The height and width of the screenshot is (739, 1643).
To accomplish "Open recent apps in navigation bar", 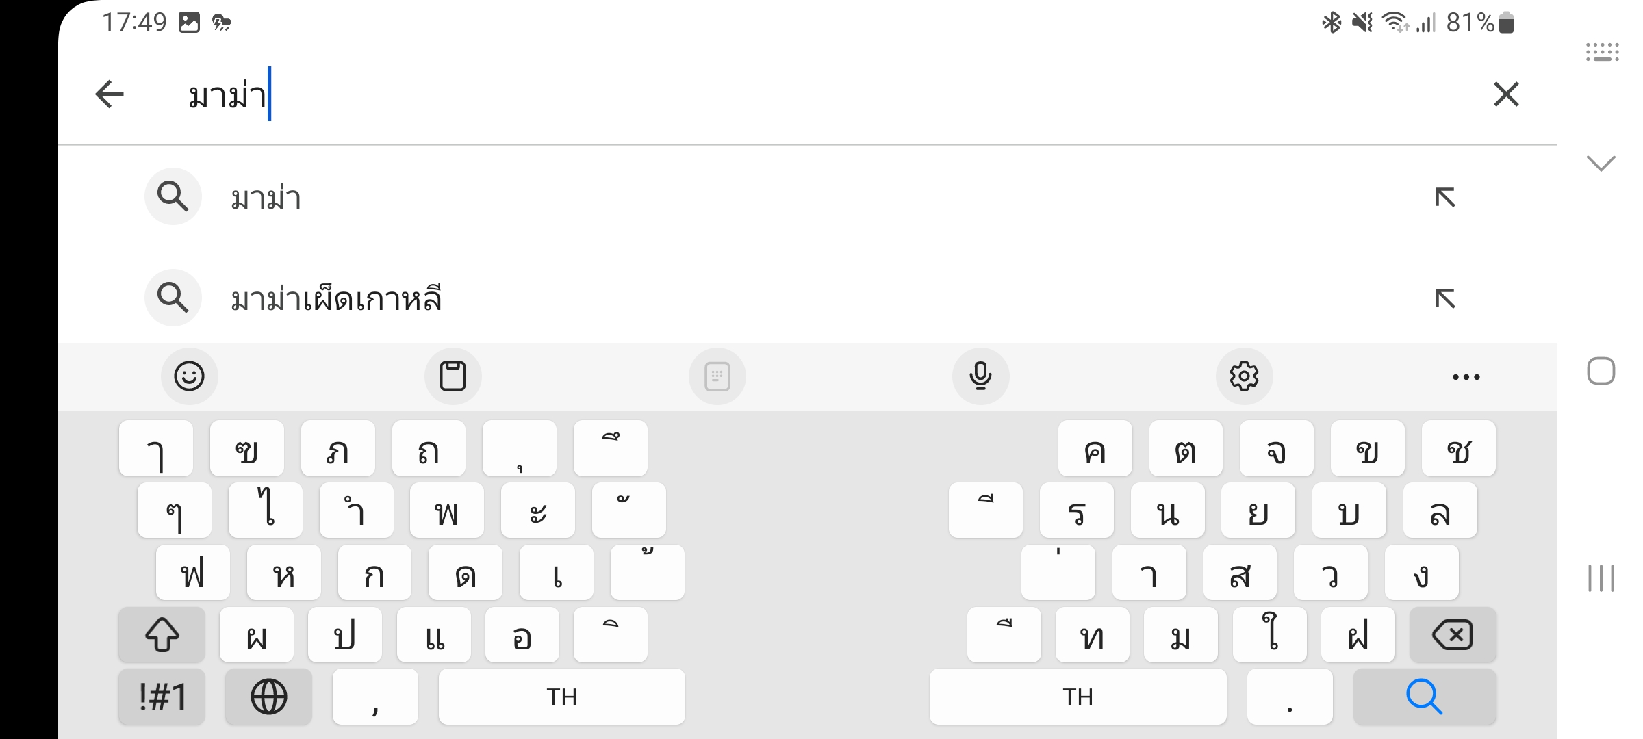I will 1601,578.
